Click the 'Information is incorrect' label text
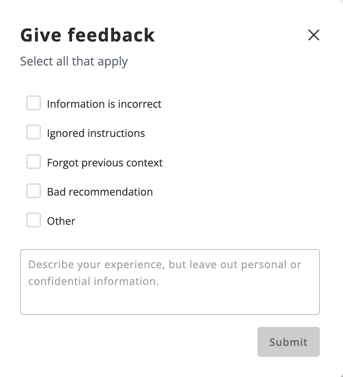 [x=104, y=104]
